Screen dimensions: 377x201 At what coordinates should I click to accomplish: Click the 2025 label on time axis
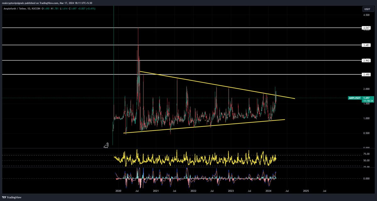[x=306, y=191]
